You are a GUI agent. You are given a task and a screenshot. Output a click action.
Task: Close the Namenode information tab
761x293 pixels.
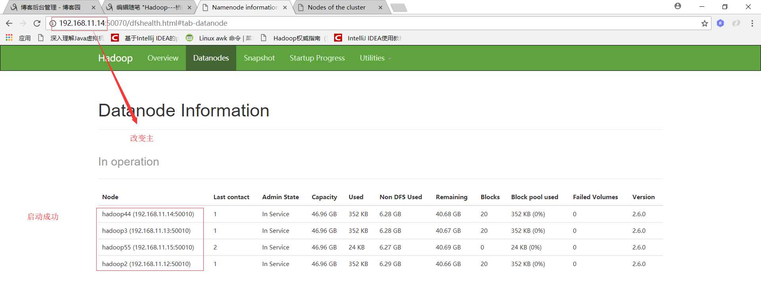(x=285, y=8)
